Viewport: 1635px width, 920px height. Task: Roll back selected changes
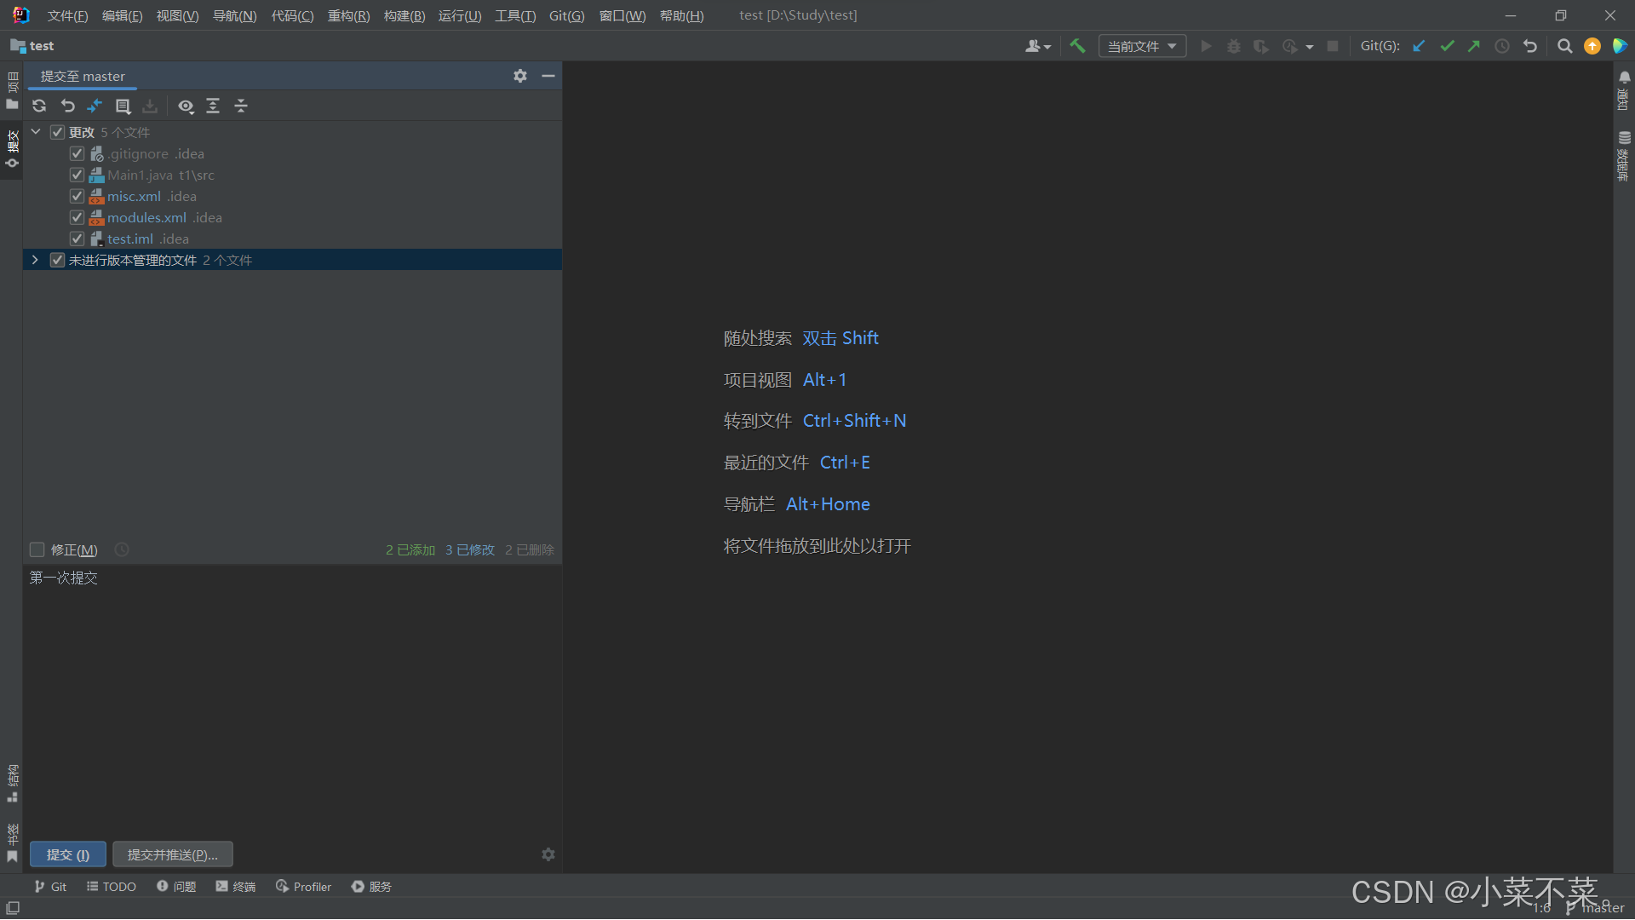pyautogui.click(x=67, y=106)
